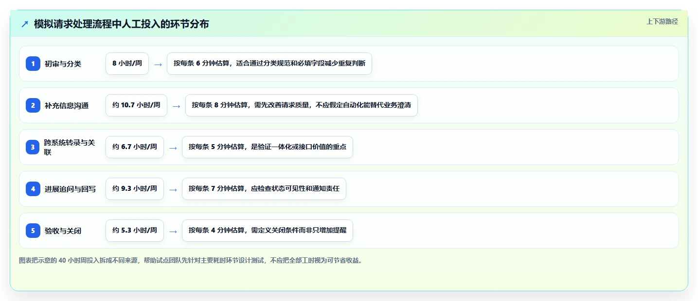Click the 约 6.7 小时/周 value chip

(x=135, y=147)
